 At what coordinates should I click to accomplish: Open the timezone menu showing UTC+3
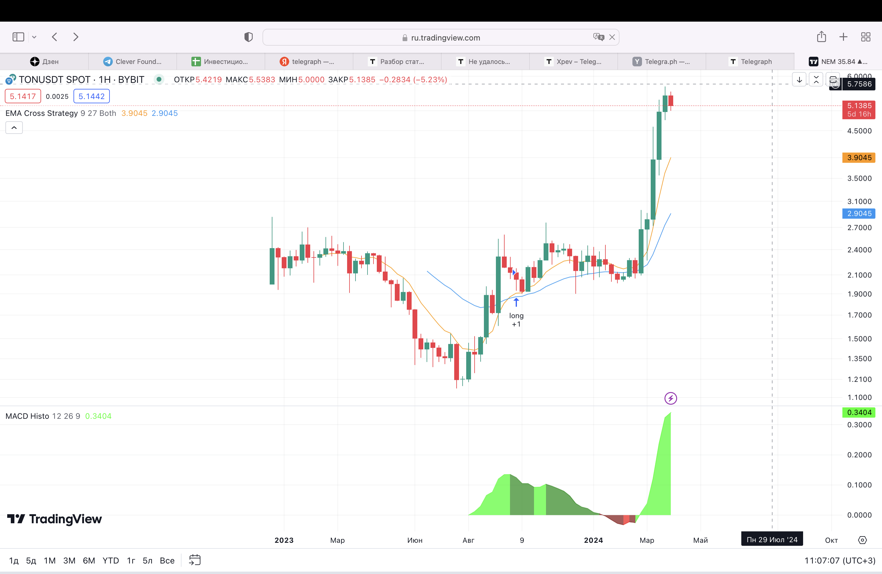(x=839, y=560)
